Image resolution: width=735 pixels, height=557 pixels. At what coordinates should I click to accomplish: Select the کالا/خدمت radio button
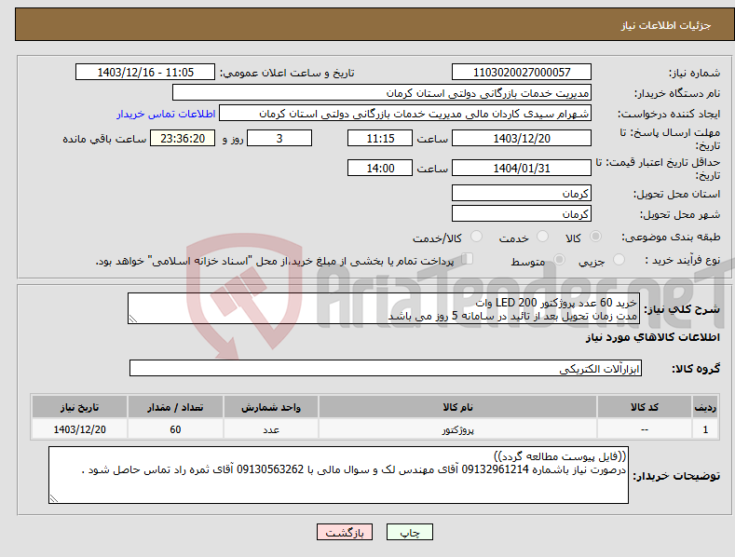[476, 237]
